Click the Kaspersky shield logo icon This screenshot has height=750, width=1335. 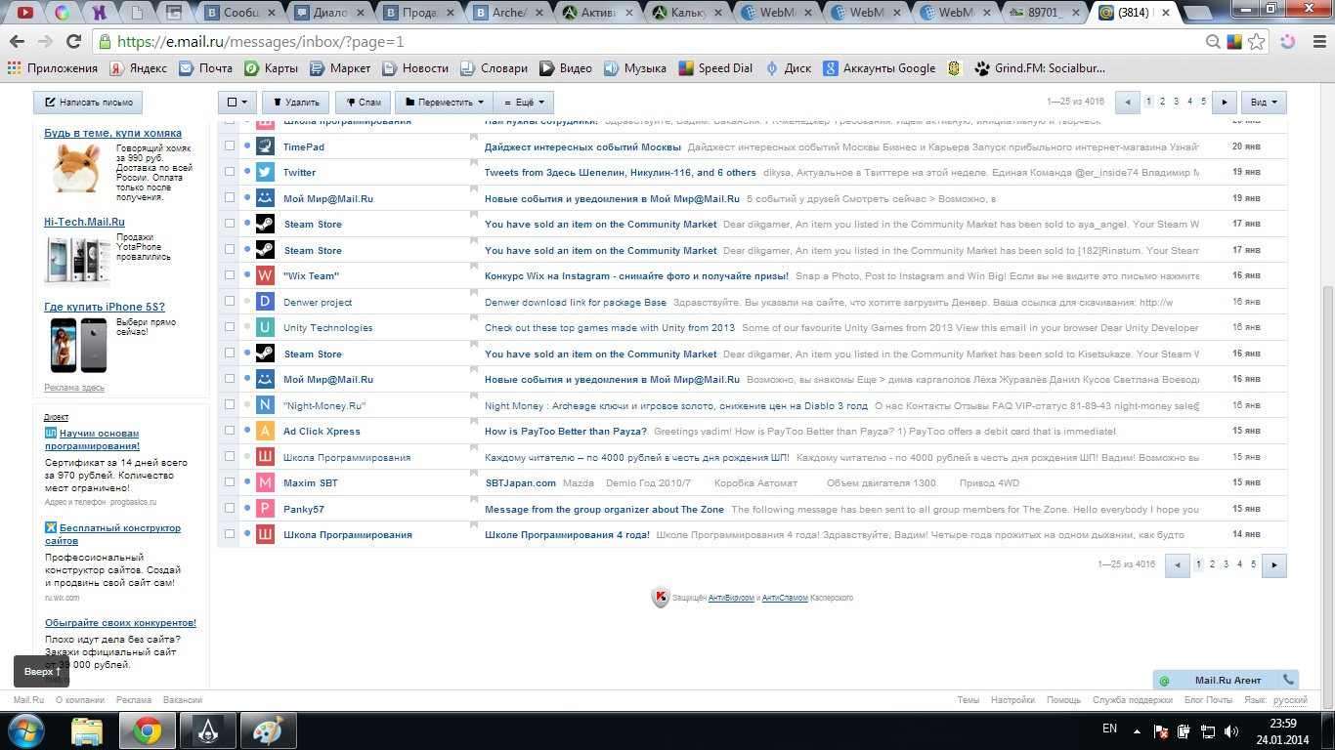tap(661, 597)
